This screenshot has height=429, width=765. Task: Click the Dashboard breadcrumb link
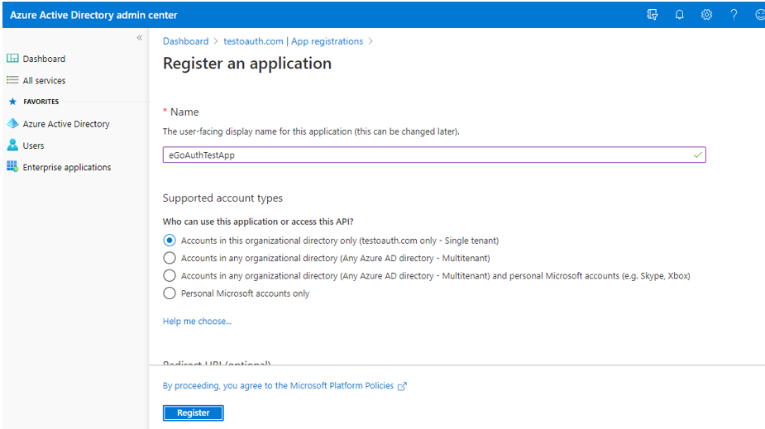click(185, 41)
